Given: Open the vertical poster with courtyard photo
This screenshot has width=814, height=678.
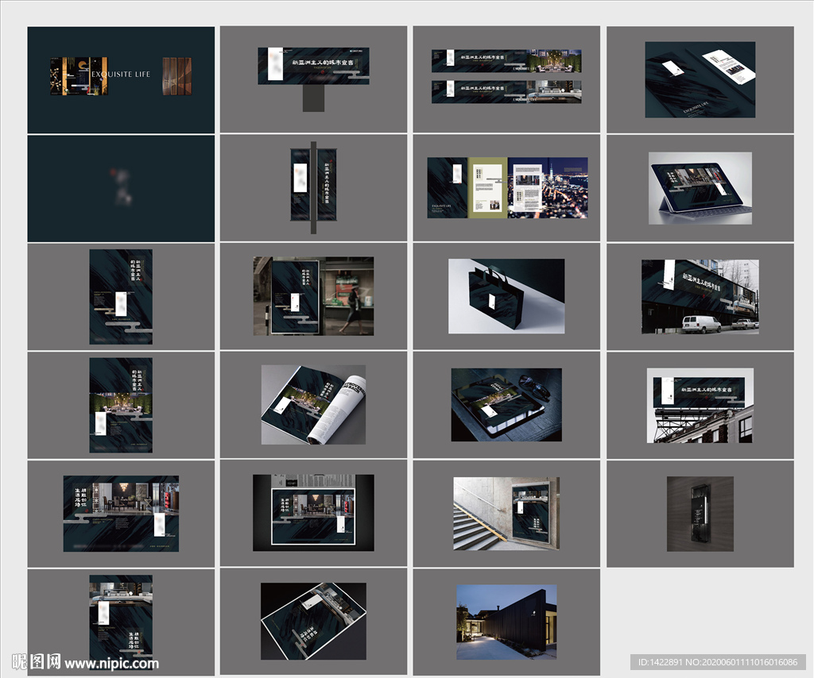Looking at the screenshot, I should (x=121, y=406).
